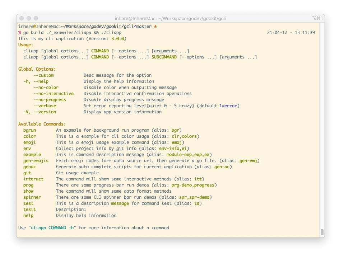Click the "--version" option label
This screenshot has height=254, width=344.
tap(45, 112)
